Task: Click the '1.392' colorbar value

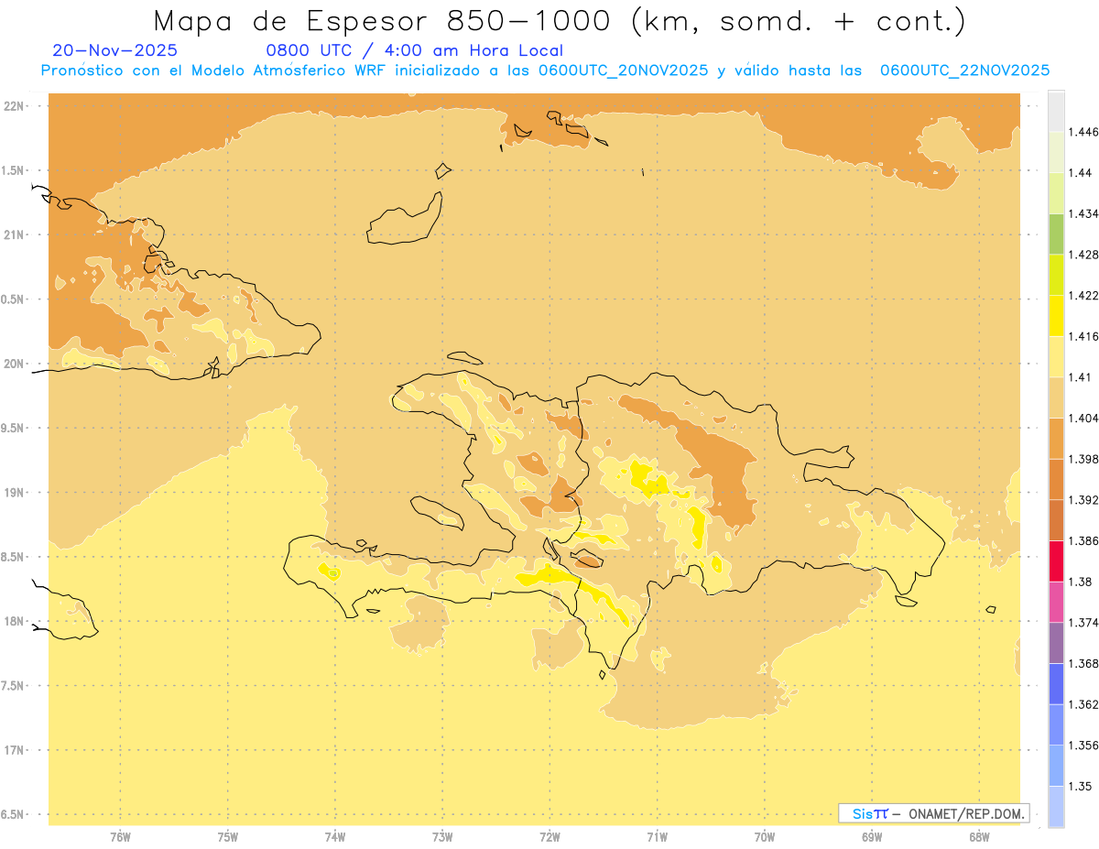Action: 1083,500
